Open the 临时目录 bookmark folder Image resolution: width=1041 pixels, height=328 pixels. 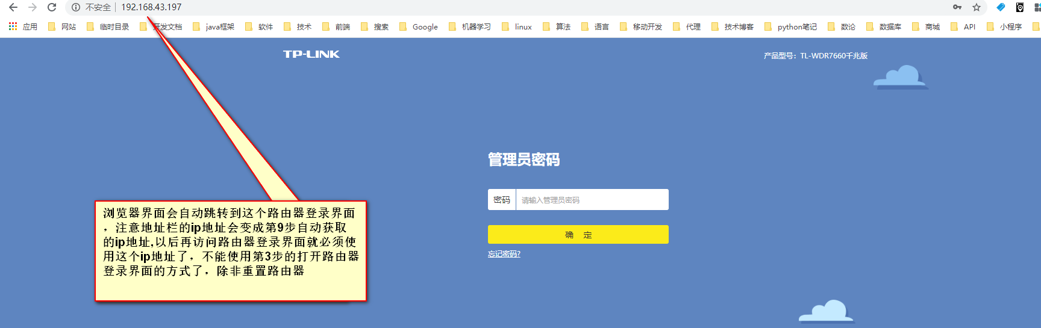[x=108, y=26]
